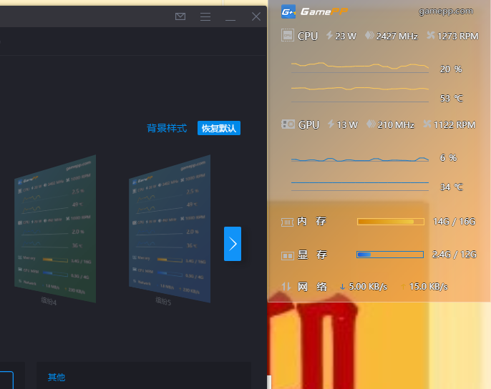Click the network download arrow icon
Viewport: 491px width, 389px height.
(342, 287)
